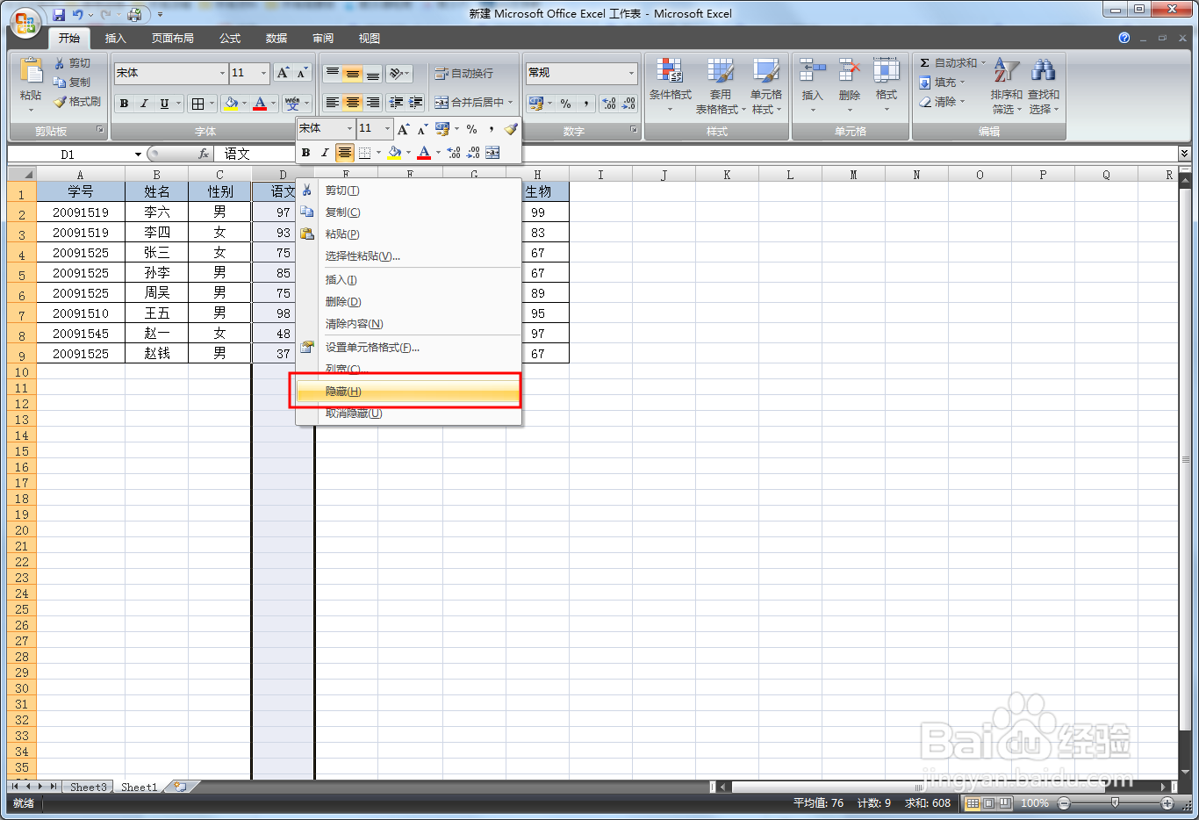The height and width of the screenshot is (820, 1199).
Task: Toggle Wrap Text (自动换行)
Action: coord(464,74)
